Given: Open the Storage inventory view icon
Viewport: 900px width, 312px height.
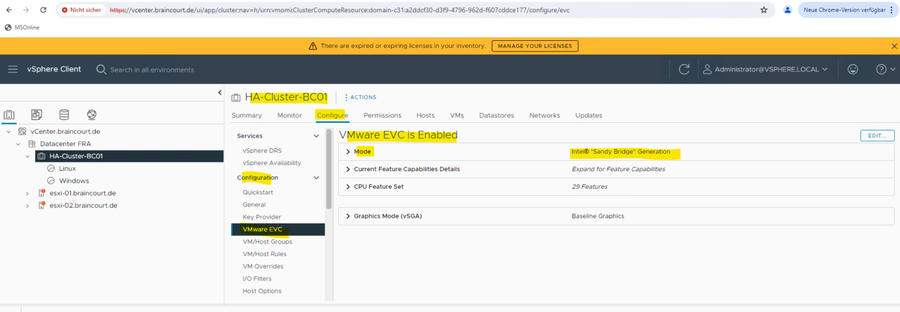Looking at the screenshot, I should [64, 115].
